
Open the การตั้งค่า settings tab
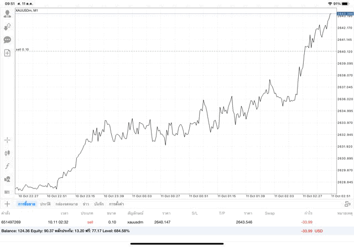coord(117,204)
